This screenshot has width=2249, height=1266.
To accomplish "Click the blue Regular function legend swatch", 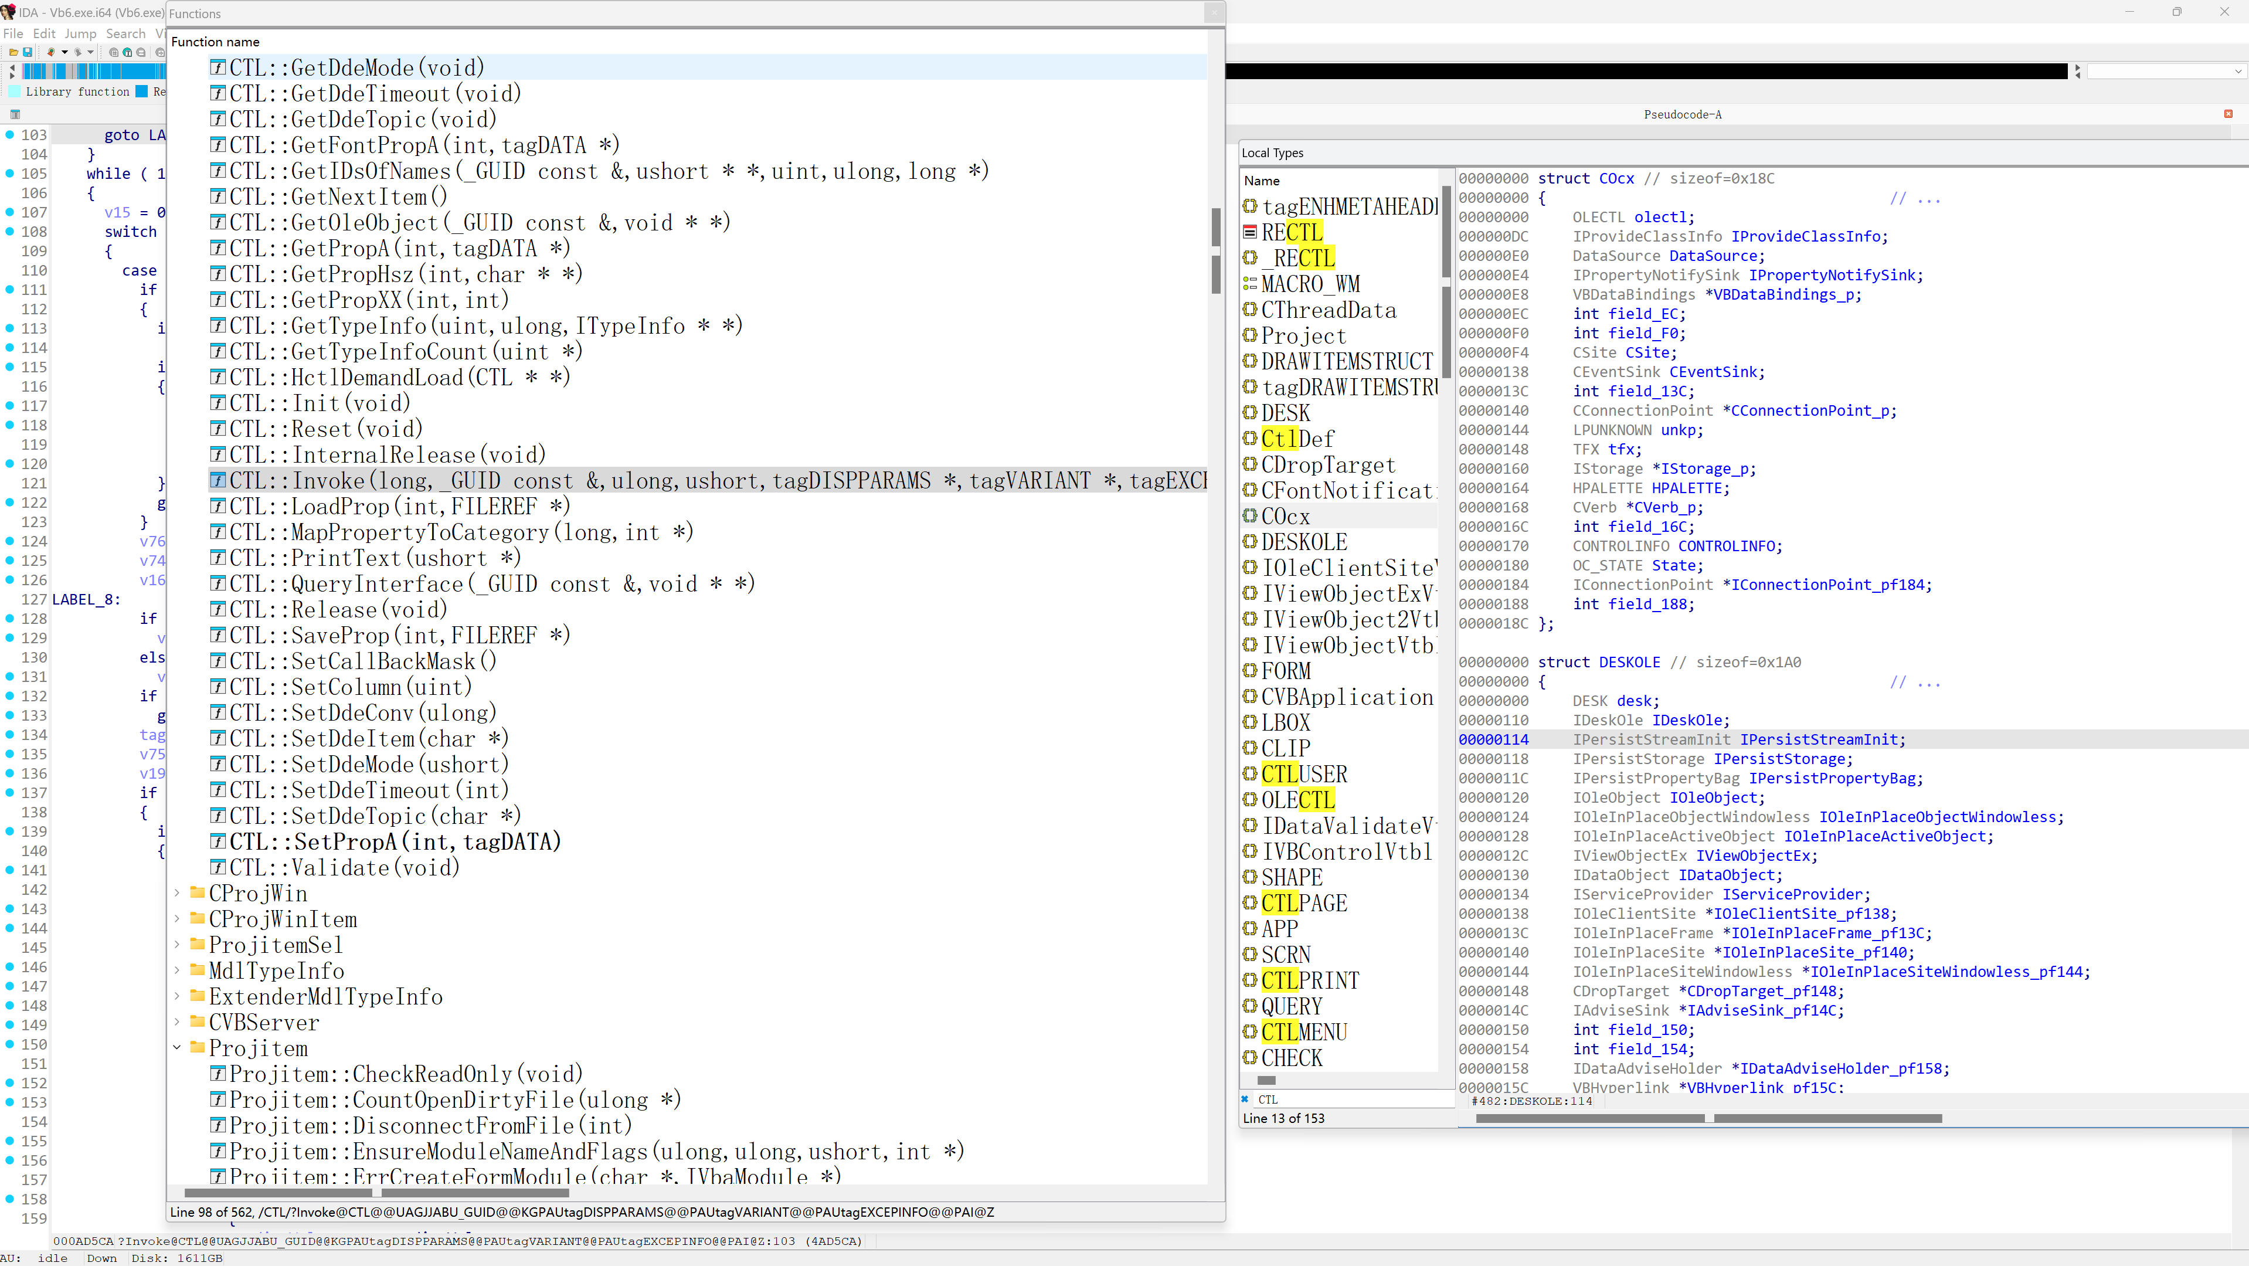I will click(141, 91).
